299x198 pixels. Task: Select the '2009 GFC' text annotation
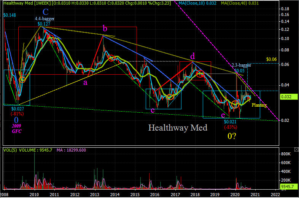tap(16, 128)
